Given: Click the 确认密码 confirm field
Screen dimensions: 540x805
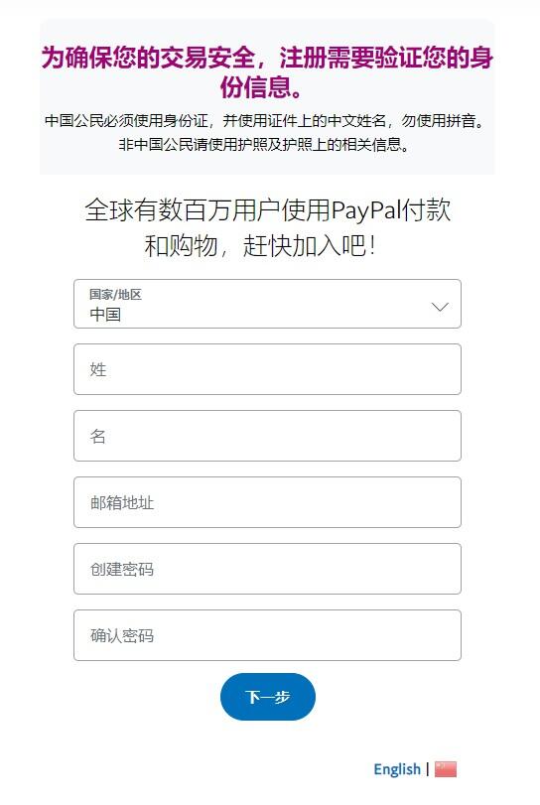Looking at the screenshot, I should click(x=267, y=635).
